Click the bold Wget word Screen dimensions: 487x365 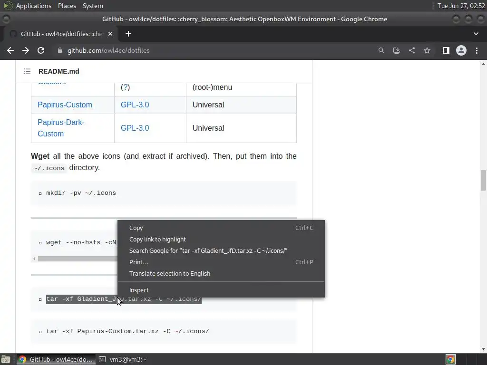click(x=40, y=156)
